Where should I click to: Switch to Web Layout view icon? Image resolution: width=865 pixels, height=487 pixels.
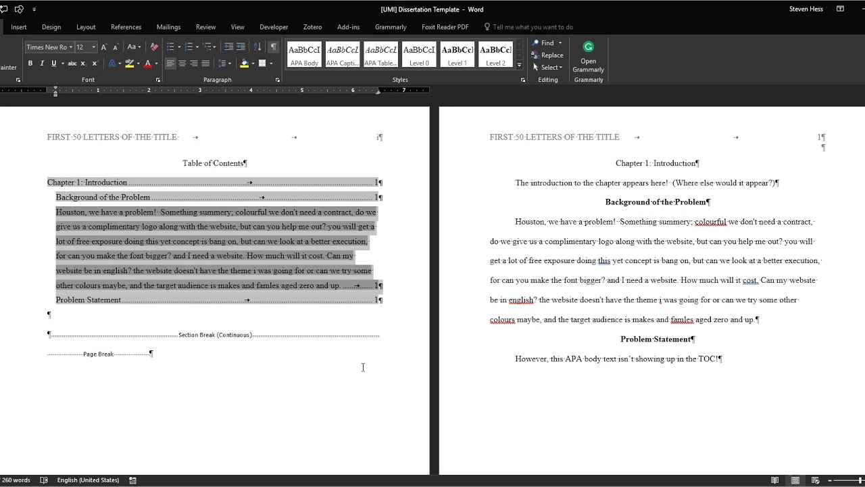[816, 480]
